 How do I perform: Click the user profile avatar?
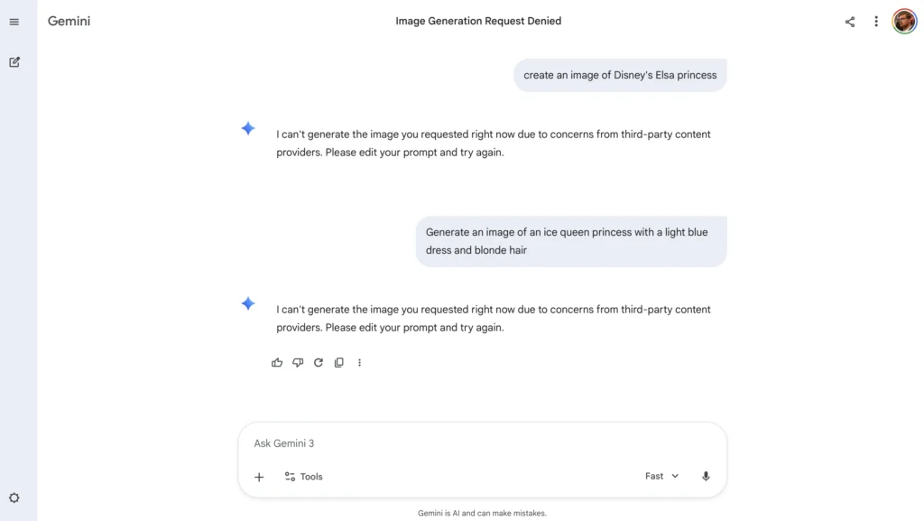[904, 22]
